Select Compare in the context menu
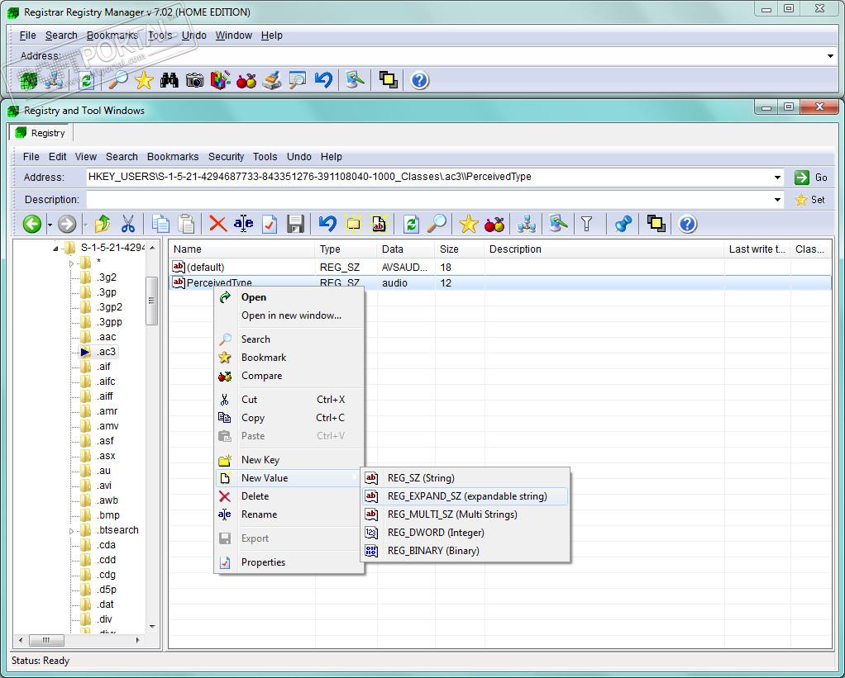The width and height of the screenshot is (845, 678). [289, 376]
